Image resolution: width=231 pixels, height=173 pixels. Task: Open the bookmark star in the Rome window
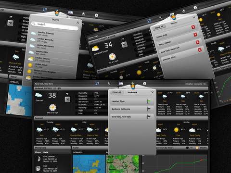click(x=184, y=11)
